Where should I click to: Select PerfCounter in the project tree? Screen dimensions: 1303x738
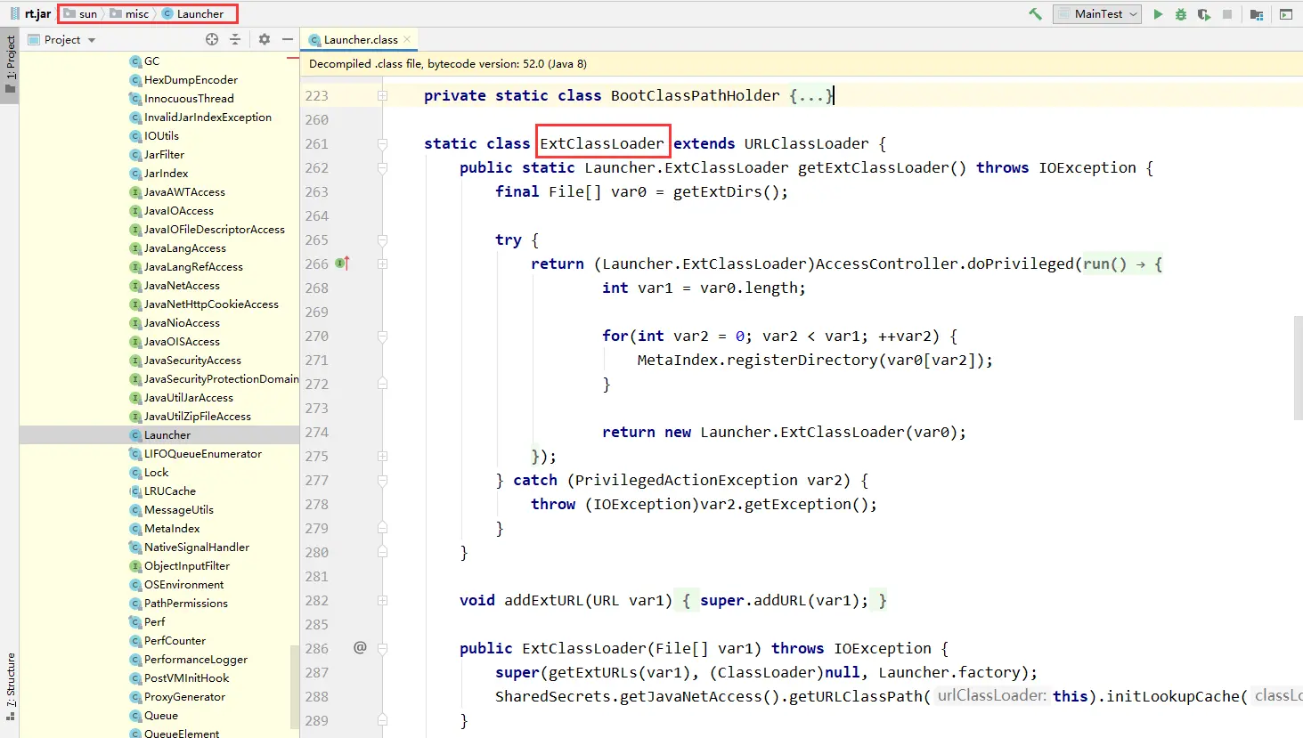click(175, 640)
